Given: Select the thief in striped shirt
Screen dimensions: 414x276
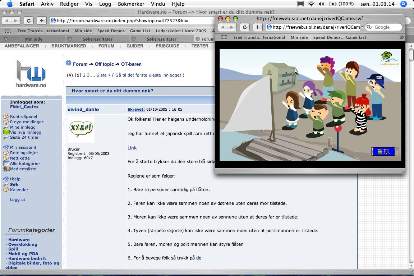Looking at the screenshot, I should 360,114.
